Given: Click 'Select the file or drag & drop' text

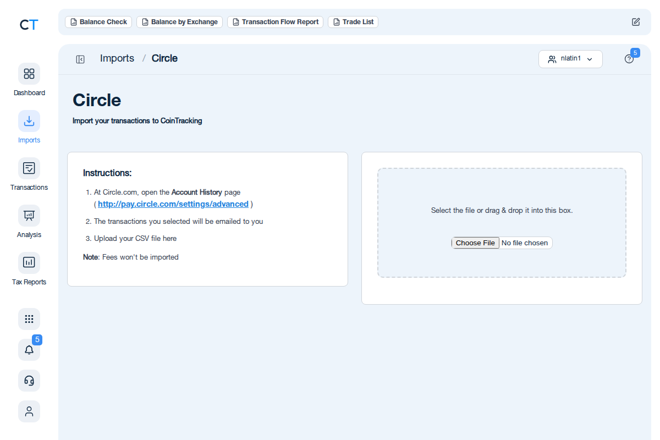Looking at the screenshot, I should tap(502, 211).
